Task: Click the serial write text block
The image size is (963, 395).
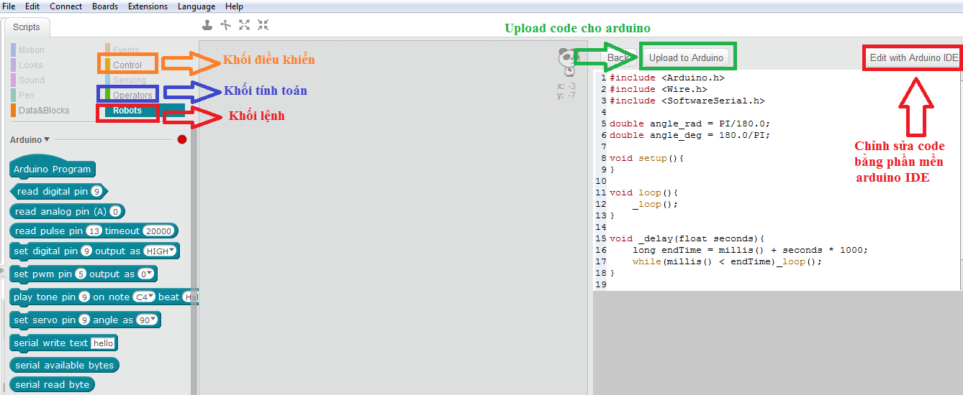Action: point(63,343)
